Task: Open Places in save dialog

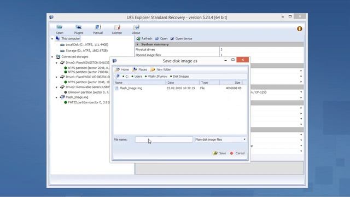Action: [140, 69]
